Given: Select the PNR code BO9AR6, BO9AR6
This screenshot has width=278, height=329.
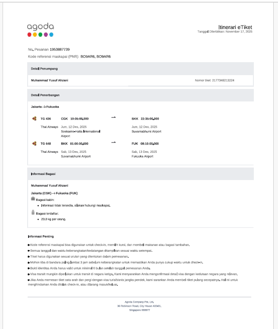Looking at the screenshot, I should pos(95,57).
